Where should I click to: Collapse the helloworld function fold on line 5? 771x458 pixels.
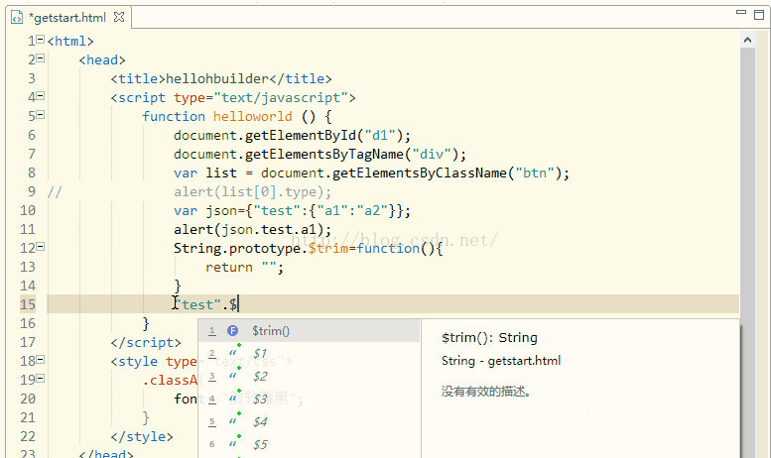41,115
